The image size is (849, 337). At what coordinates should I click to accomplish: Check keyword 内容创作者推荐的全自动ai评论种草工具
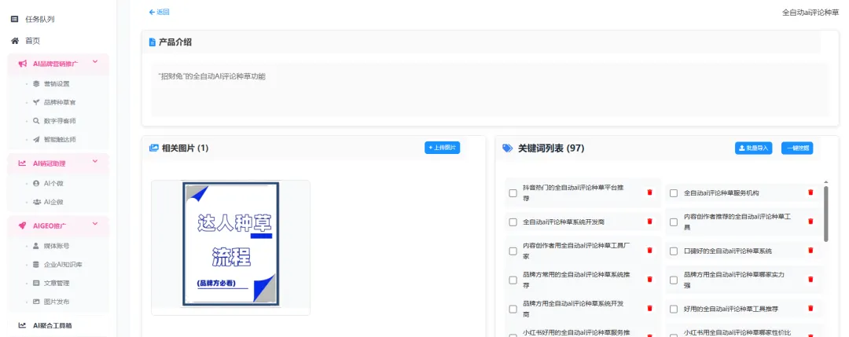(674, 222)
